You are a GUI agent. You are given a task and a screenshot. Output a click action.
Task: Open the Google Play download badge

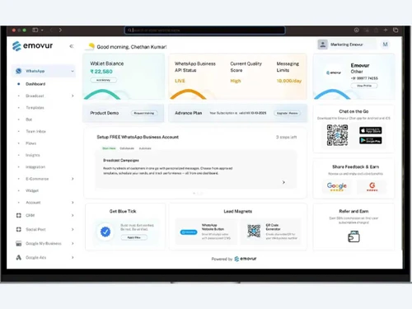(371, 140)
